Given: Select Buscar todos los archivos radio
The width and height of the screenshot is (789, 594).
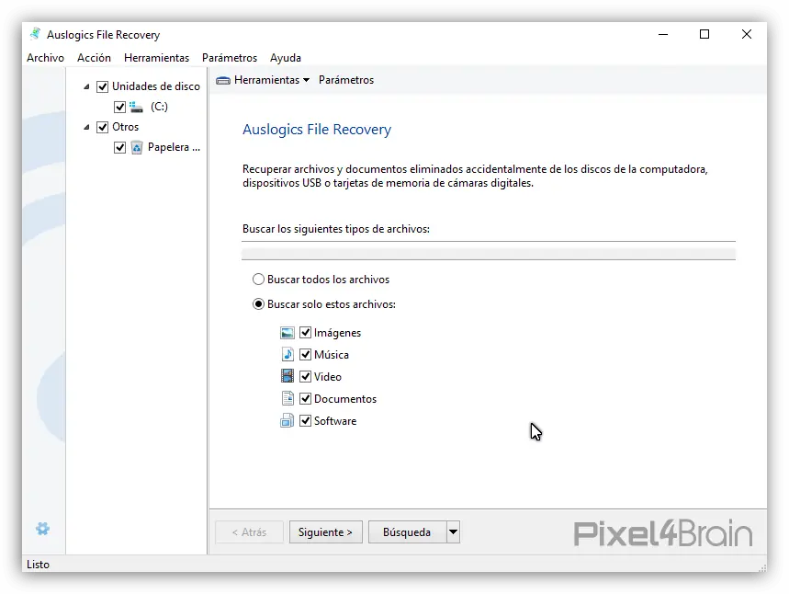Looking at the screenshot, I should (x=258, y=280).
